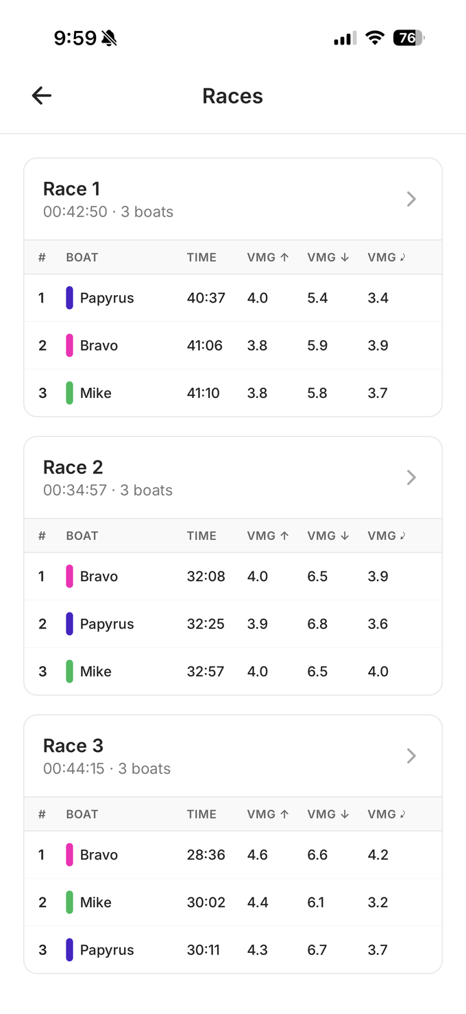This screenshot has width=466, height=1014.
Task: Open the Race 1 heading
Action: pos(71,189)
